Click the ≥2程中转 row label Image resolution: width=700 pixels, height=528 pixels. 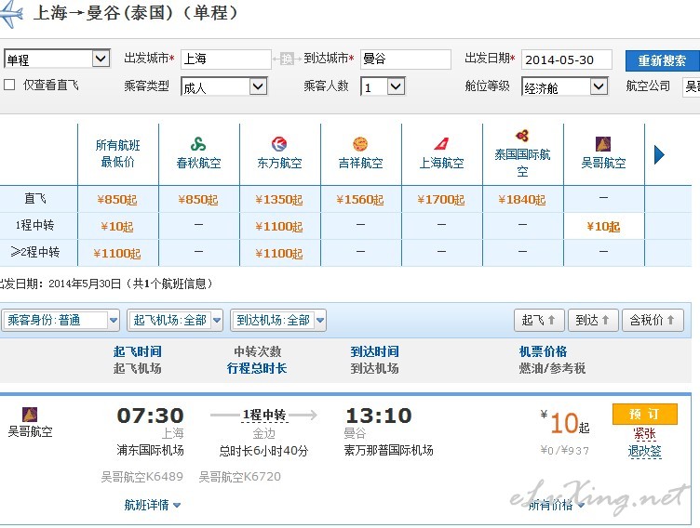pyautogui.click(x=35, y=252)
